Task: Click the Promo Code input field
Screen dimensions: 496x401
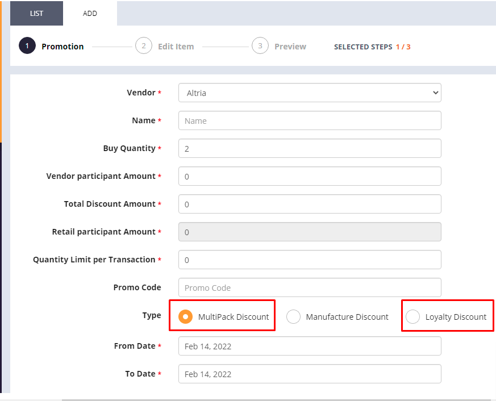Action: click(x=310, y=287)
